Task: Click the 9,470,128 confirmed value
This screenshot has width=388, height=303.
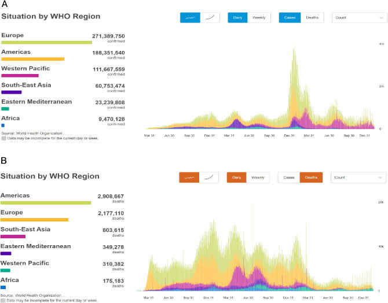Action: [112, 119]
